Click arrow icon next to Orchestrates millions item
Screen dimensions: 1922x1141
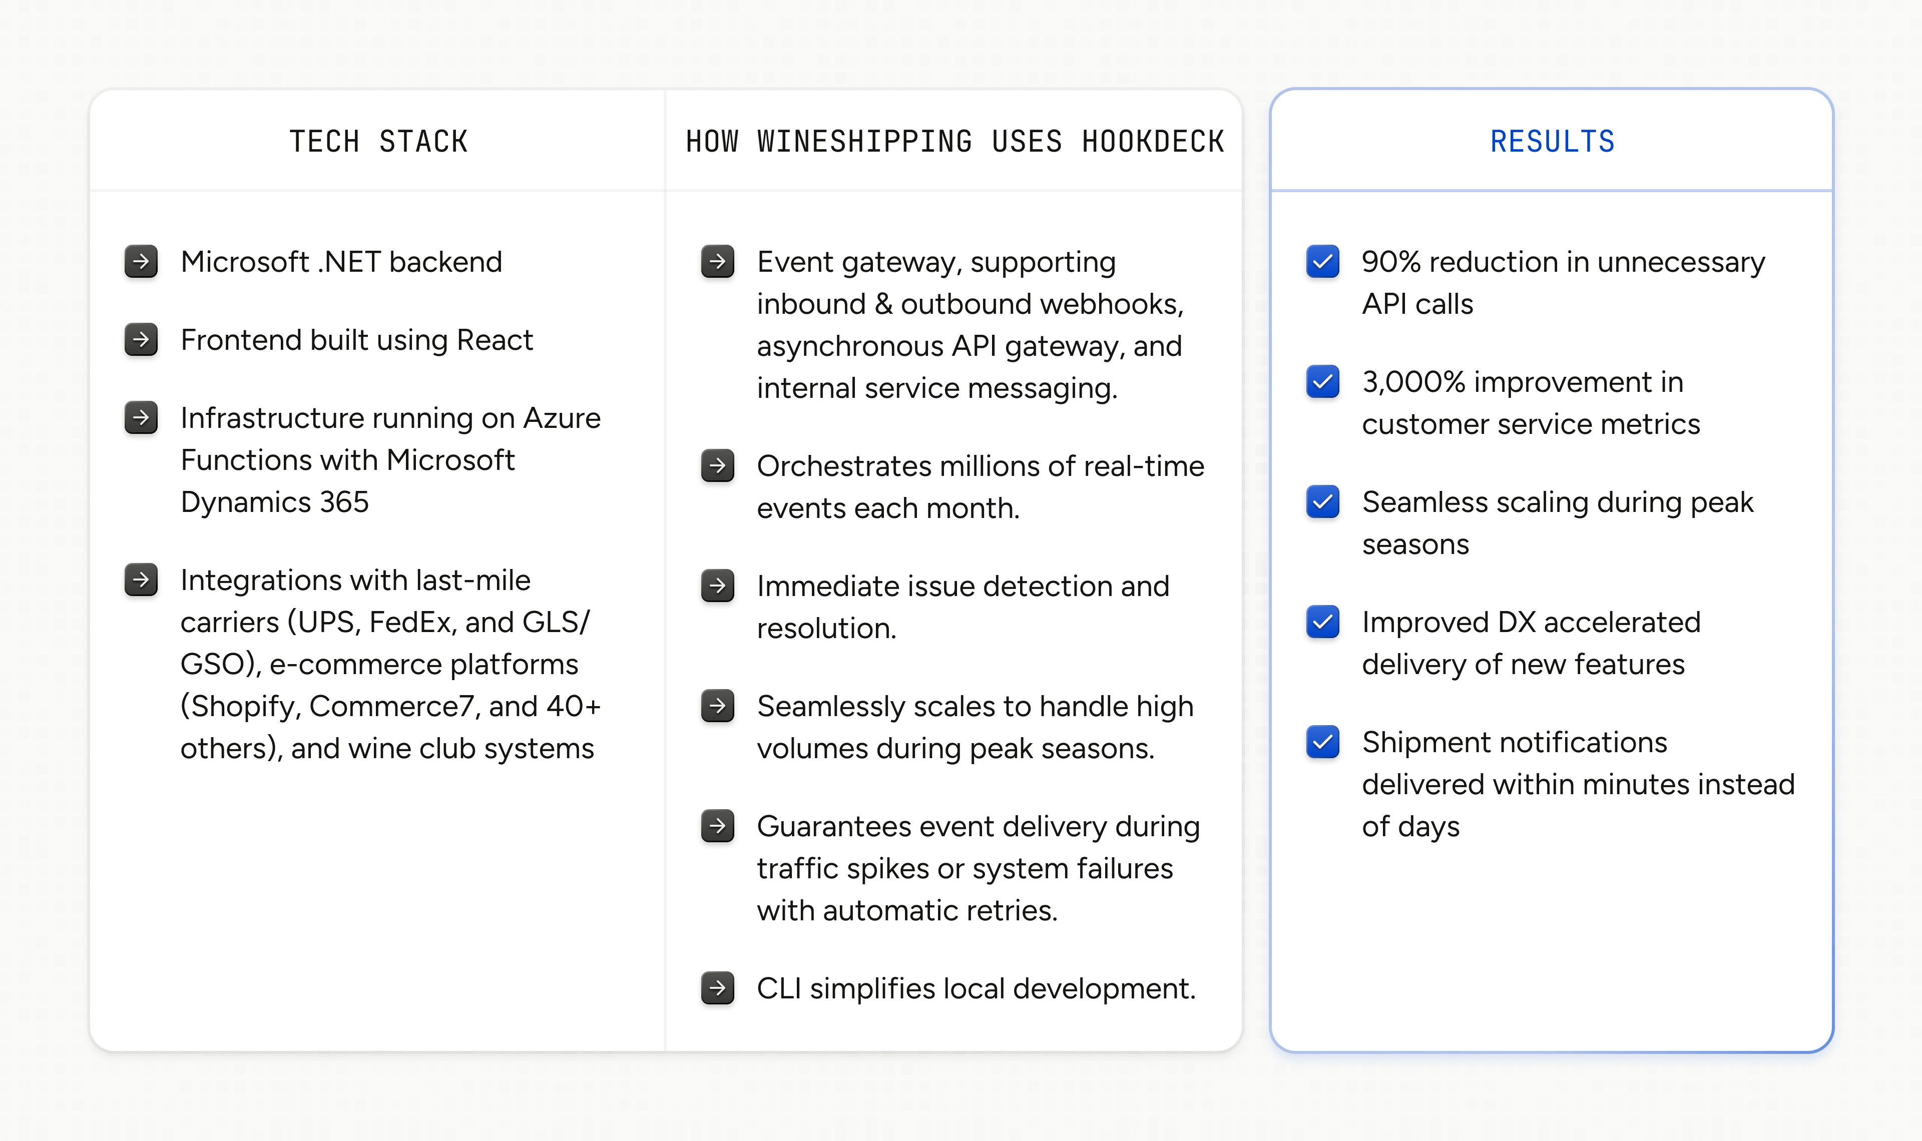[x=717, y=466]
